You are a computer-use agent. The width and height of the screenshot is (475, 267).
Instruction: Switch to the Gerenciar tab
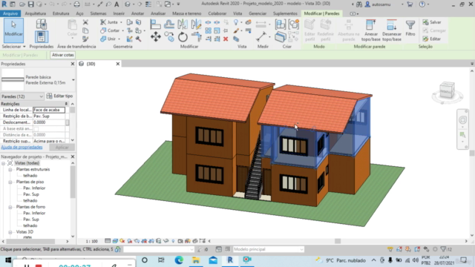(258, 13)
